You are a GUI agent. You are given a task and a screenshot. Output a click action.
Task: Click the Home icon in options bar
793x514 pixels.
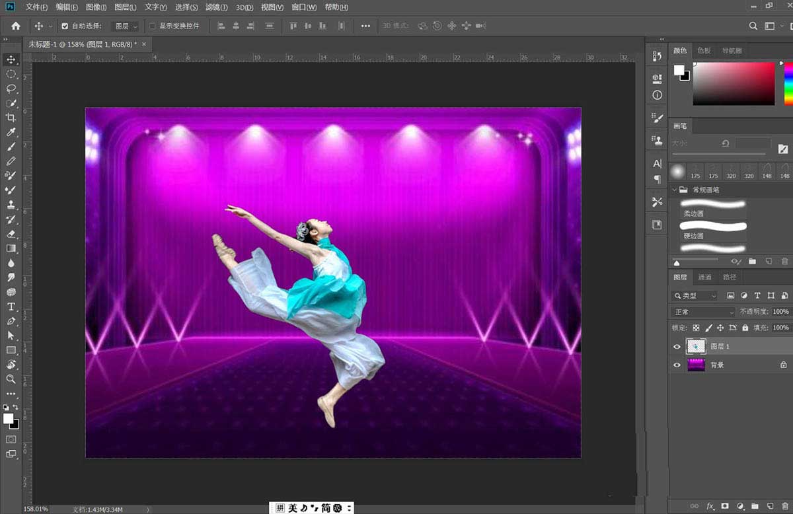[16, 26]
